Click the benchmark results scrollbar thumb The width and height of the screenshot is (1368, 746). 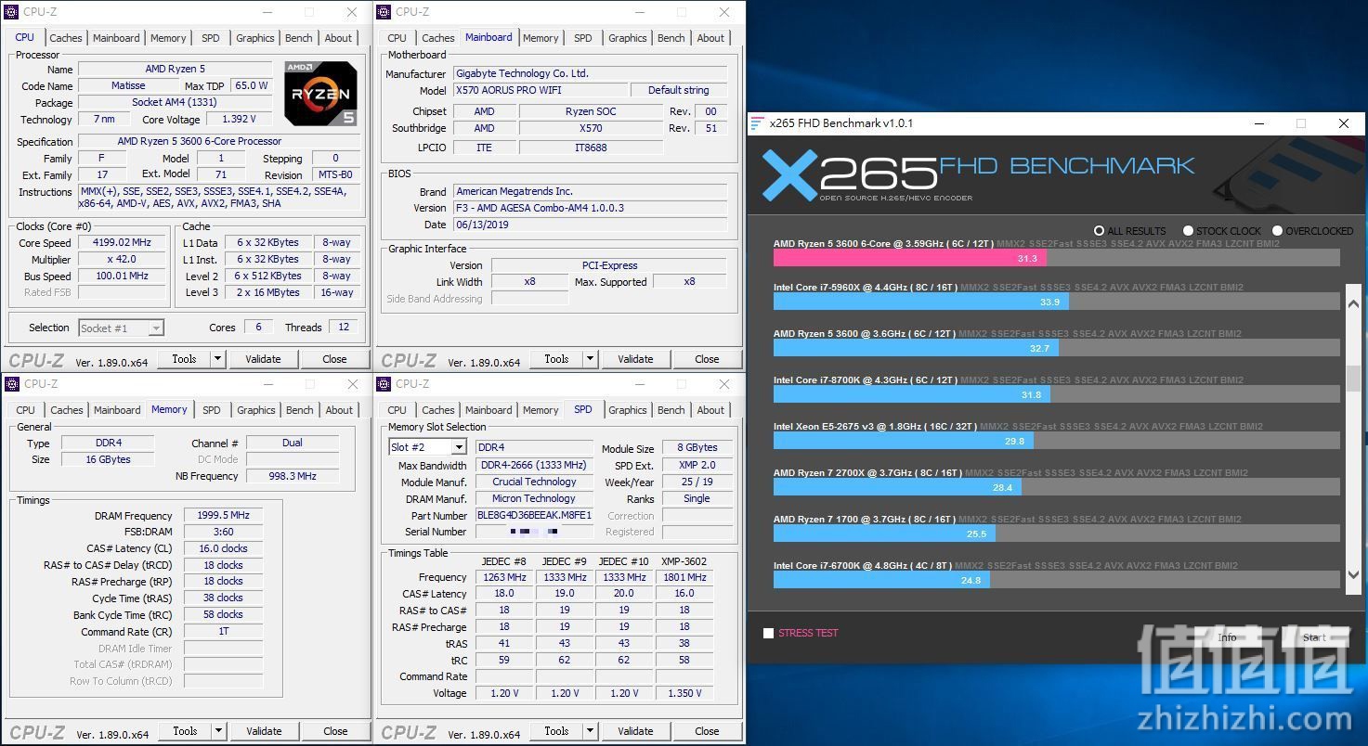[x=1353, y=379]
